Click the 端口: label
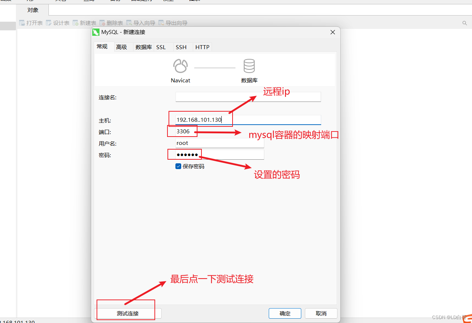The image size is (472, 323). click(x=105, y=132)
